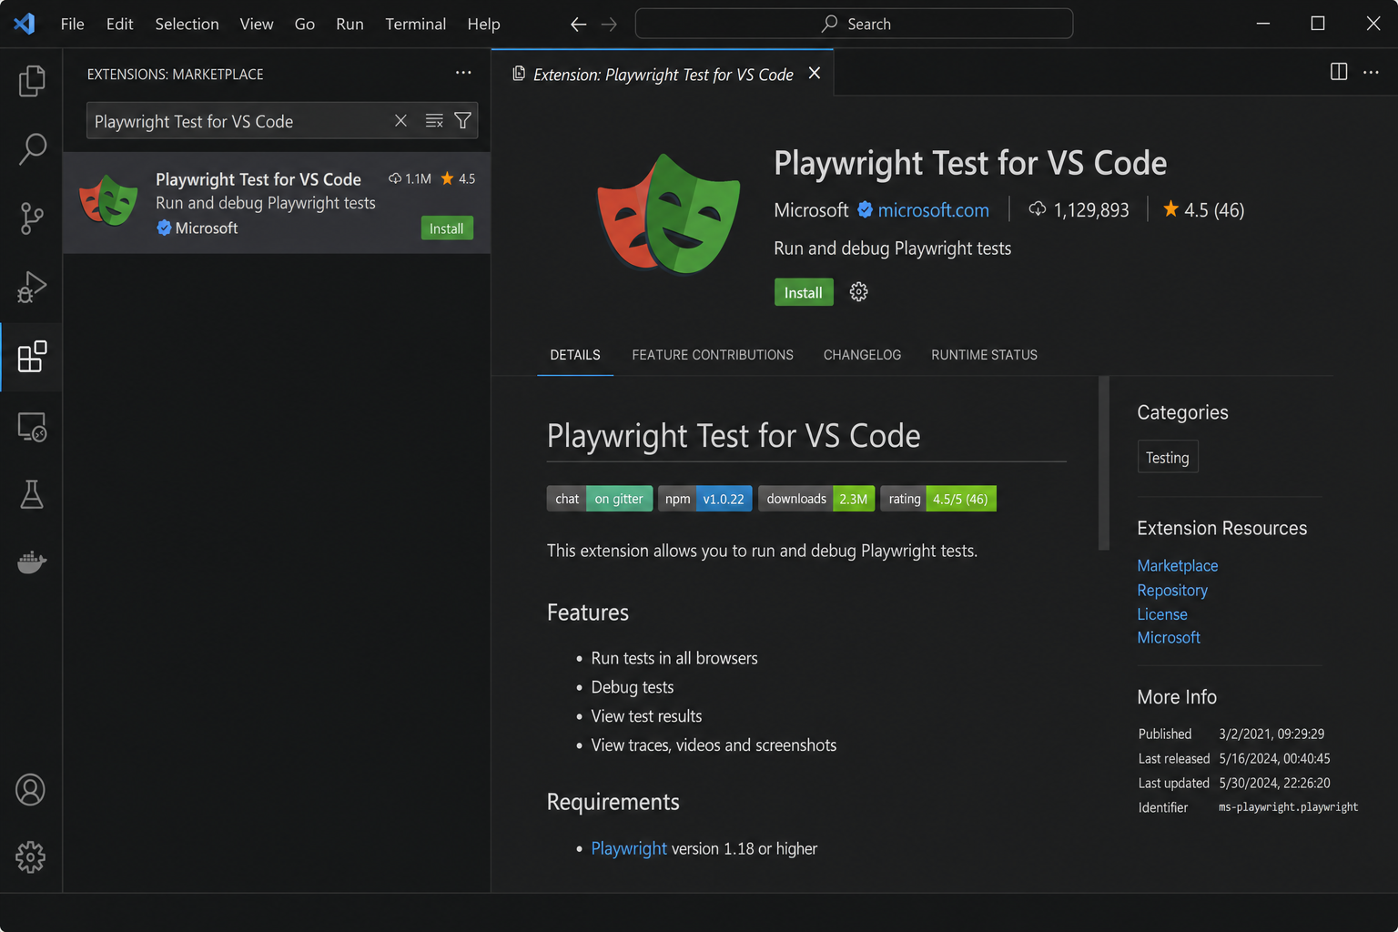The height and width of the screenshot is (932, 1398).
Task: Click the rating 4.5/5 badge
Action: 938,499
